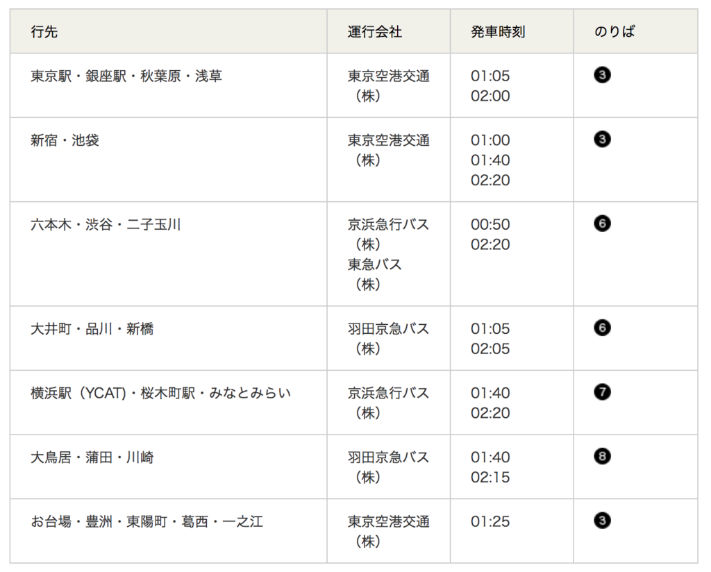The width and height of the screenshot is (711, 572).
Task: Click platform 3 icon for お台場・豊洲 row
Action: point(602,521)
